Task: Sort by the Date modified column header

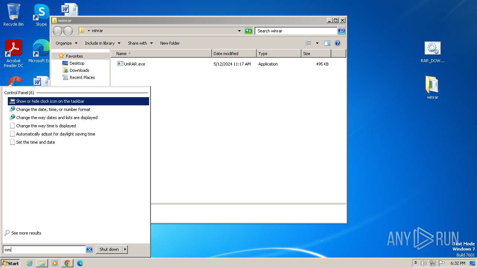Action: pos(234,54)
